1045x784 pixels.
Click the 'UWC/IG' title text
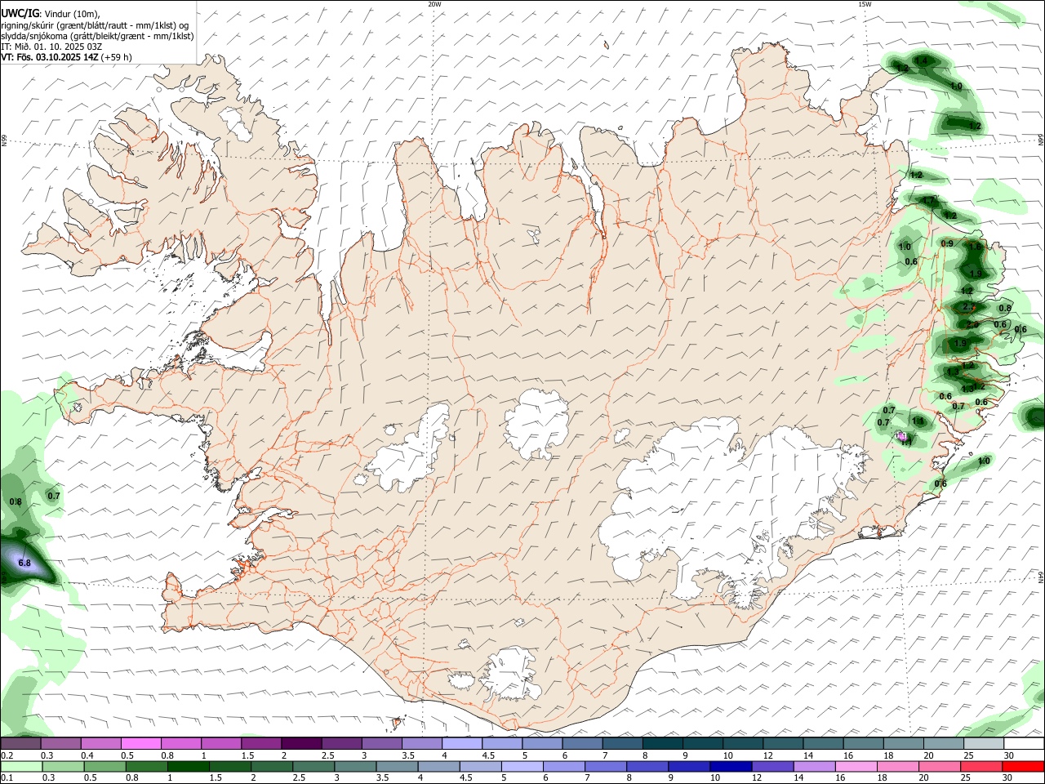tap(20, 13)
